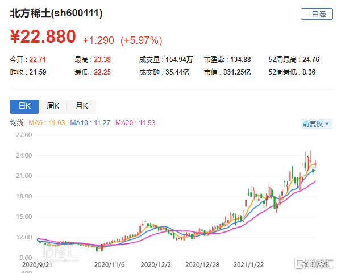
Task: Click the 2020/12/28 date axis label
Action: [202, 265]
